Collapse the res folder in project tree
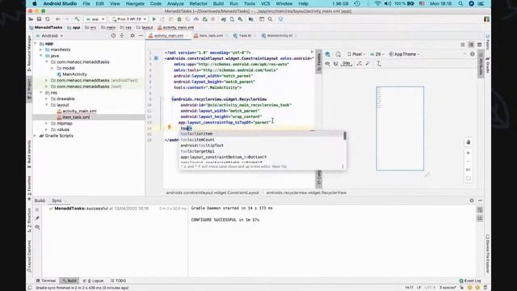The width and height of the screenshot is (517, 291). pyautogui.click(x=41, y=93)
